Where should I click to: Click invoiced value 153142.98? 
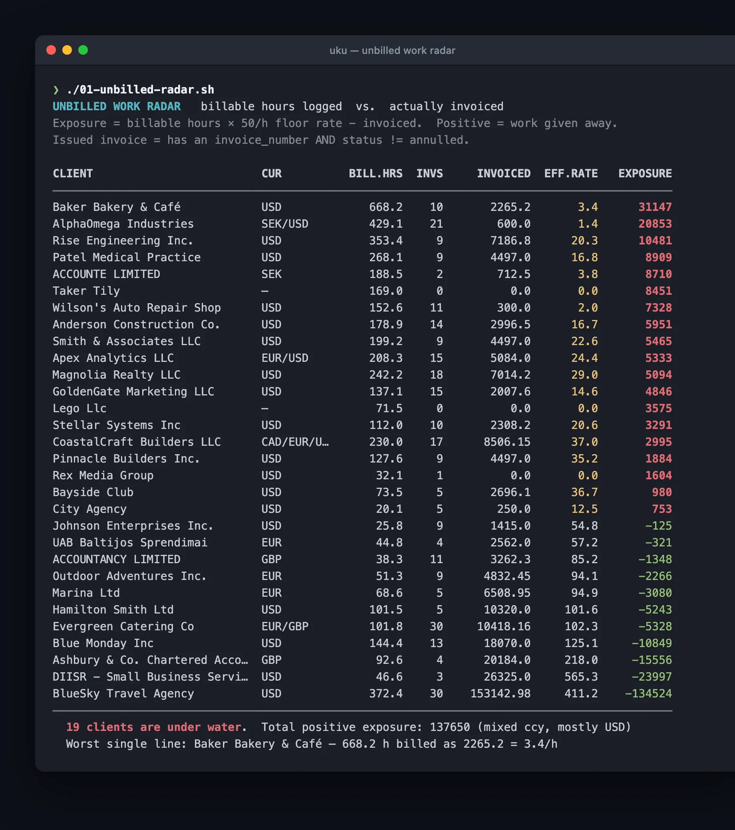coord(500,693)
